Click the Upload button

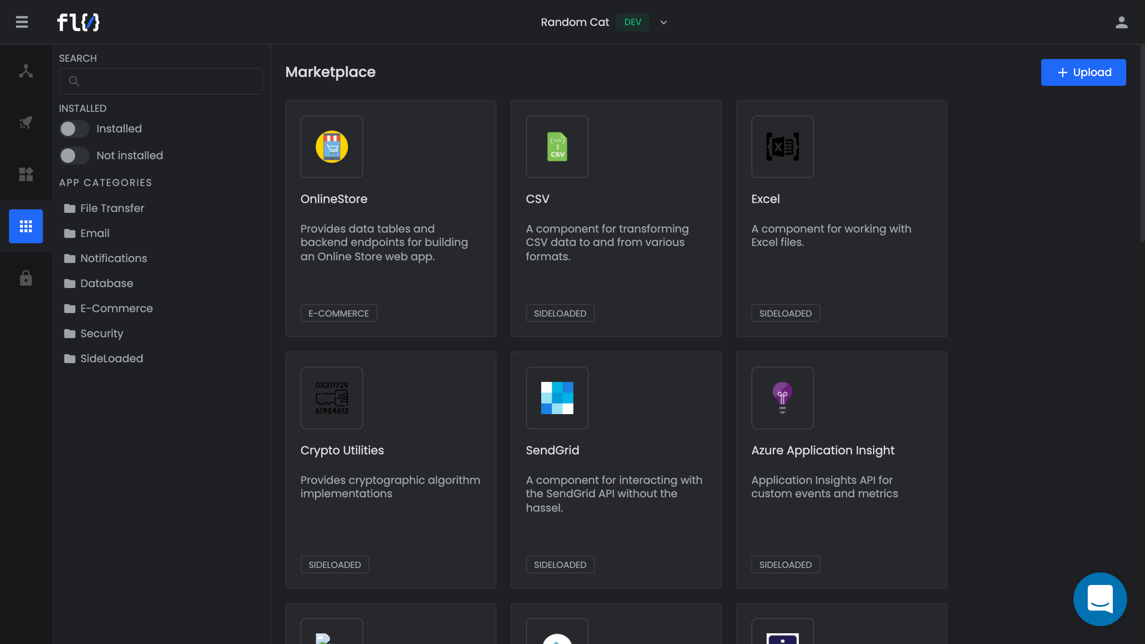click(1083, 72)
